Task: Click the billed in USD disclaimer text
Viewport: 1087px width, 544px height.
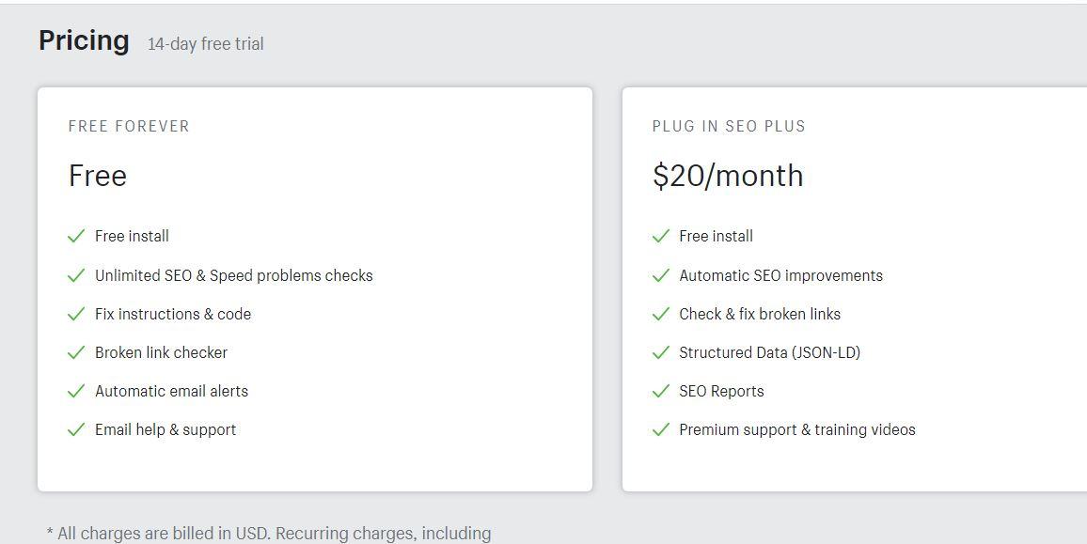Action: pos(269,534)
